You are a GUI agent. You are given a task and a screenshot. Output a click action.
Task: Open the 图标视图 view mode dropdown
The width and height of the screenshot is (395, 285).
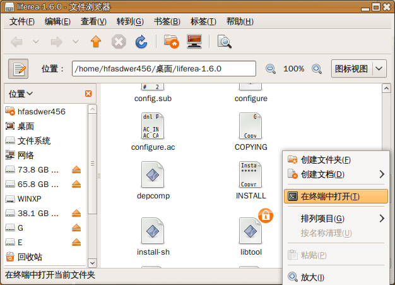(x=359, y=69)
